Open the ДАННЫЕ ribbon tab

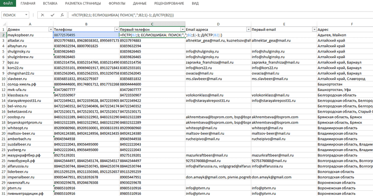tap(140, 3)
